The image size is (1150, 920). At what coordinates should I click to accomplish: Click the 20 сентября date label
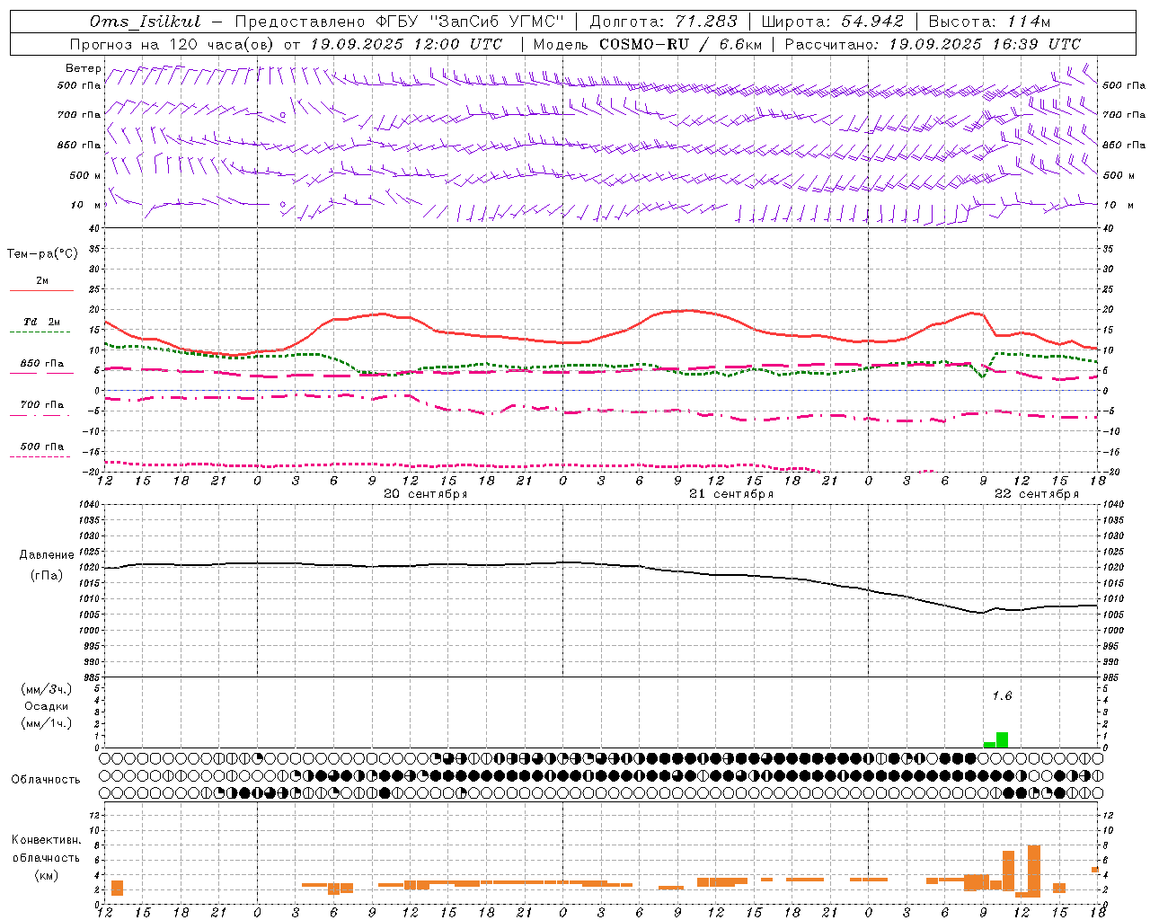point(426,494)
